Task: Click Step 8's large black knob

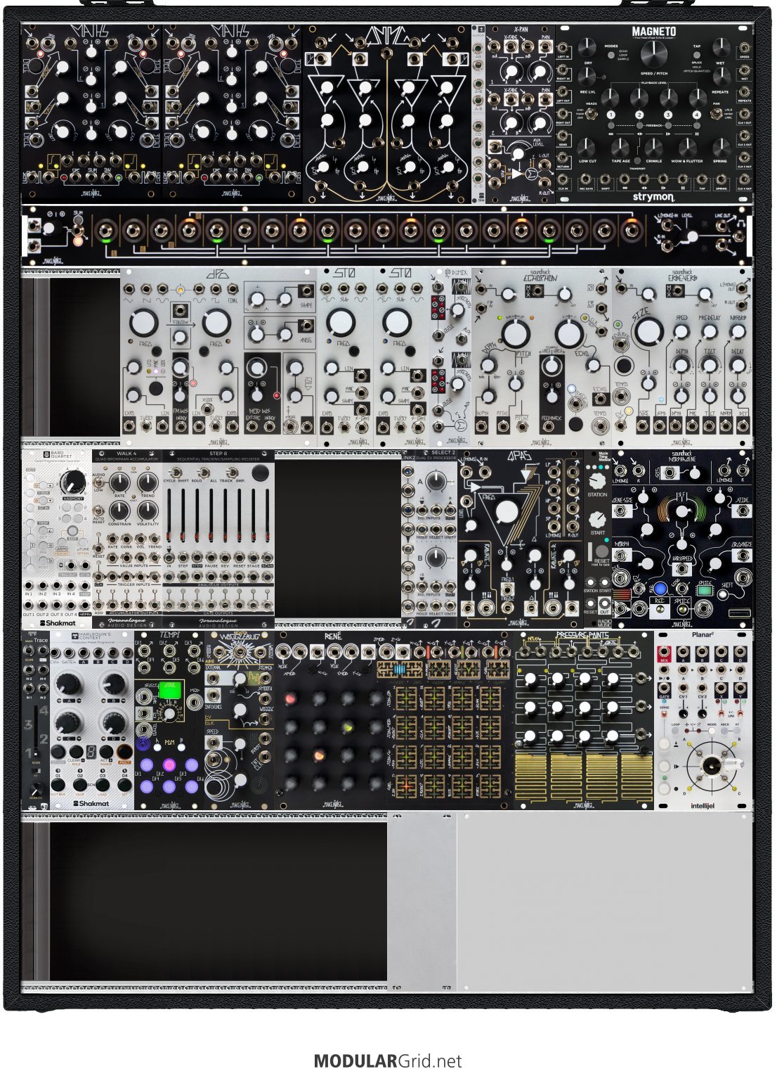Action: click(261, 473)
